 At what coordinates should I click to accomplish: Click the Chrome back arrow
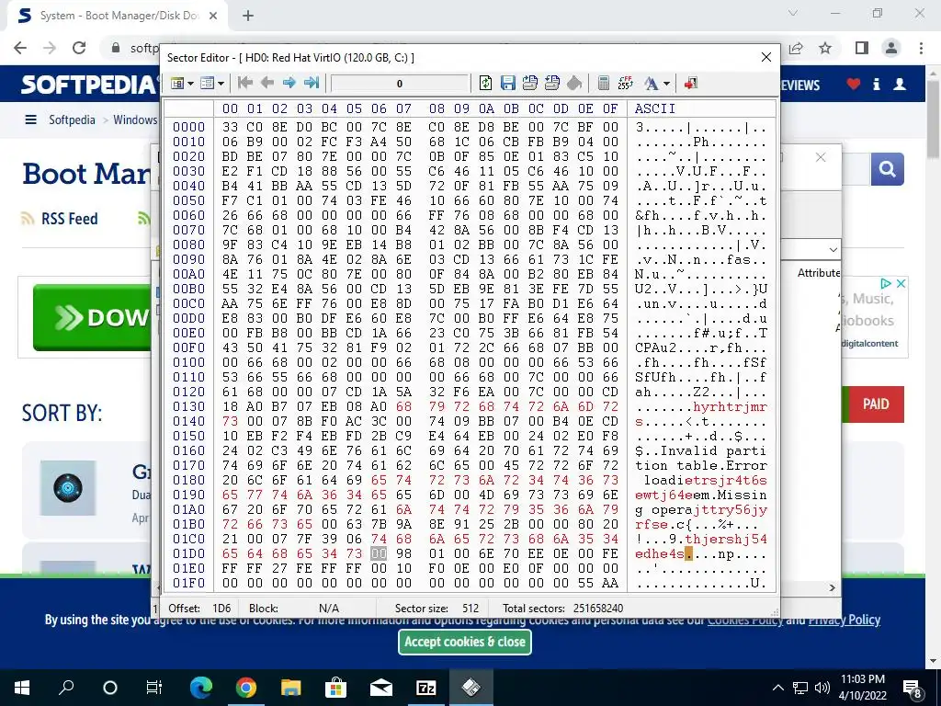coord(20,48)
